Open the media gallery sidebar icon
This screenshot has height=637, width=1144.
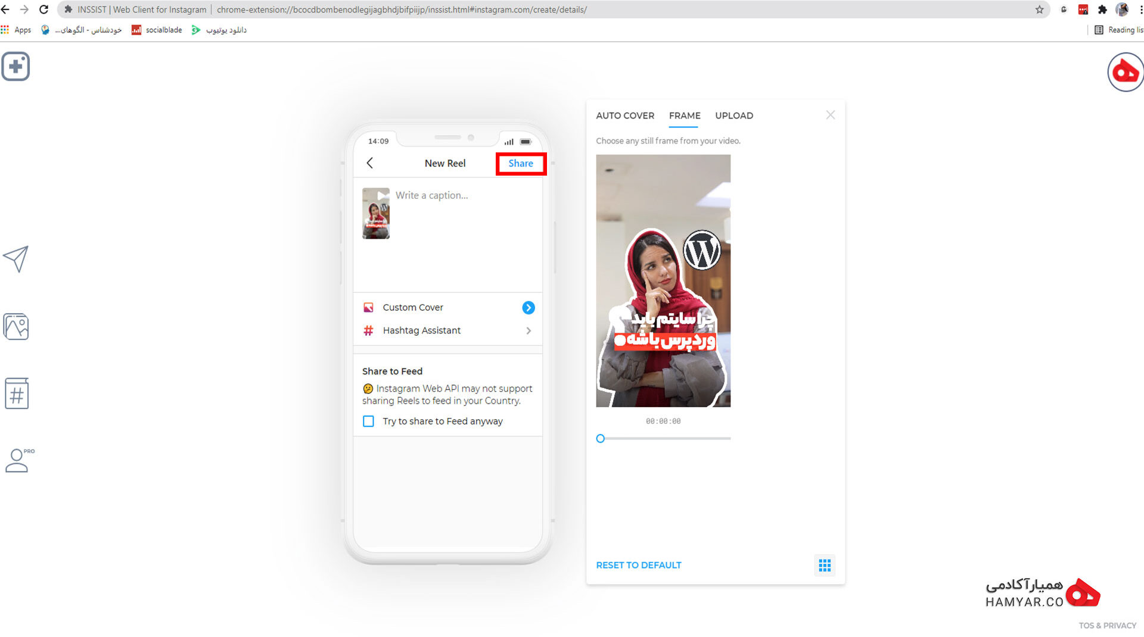16,326
